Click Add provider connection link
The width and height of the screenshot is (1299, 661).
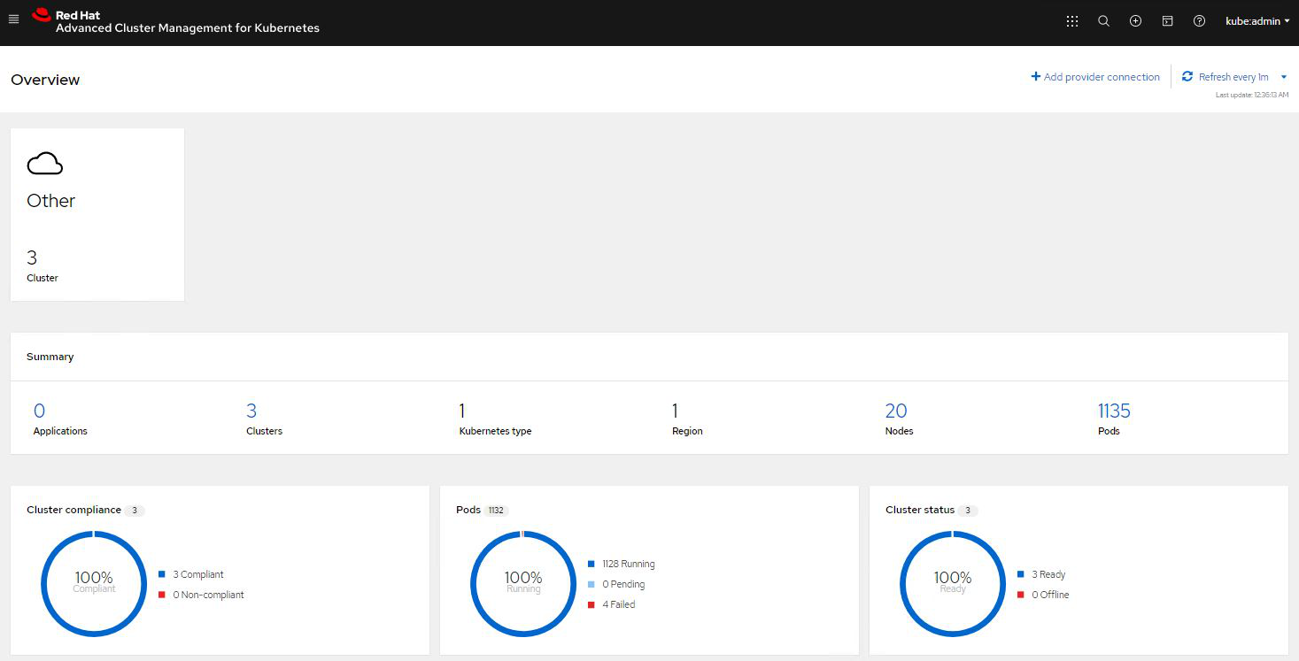point(1095,77)
